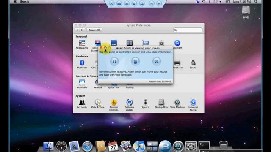Image resolution: width=271 pixels, height=152 pixels.
Task: Open Appearance preferences
Action: pyautogui.click(x=82, y=44)
